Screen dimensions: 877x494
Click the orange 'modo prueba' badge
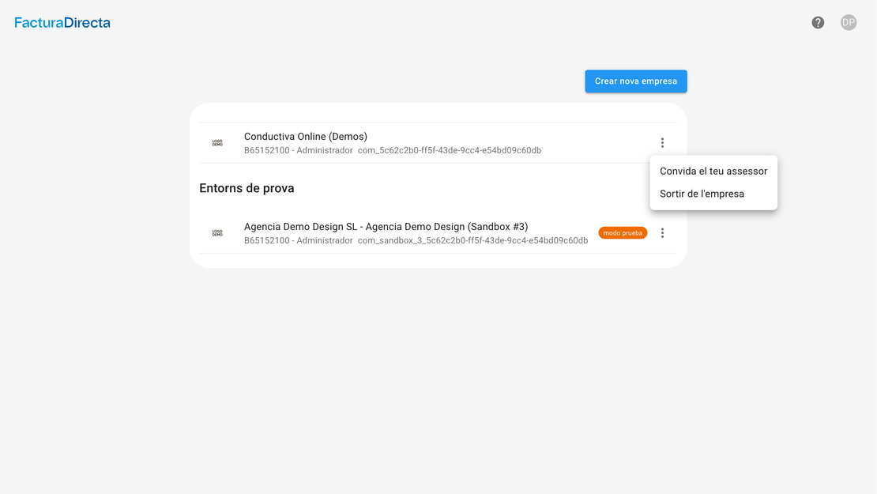click(x=623, y=233)
